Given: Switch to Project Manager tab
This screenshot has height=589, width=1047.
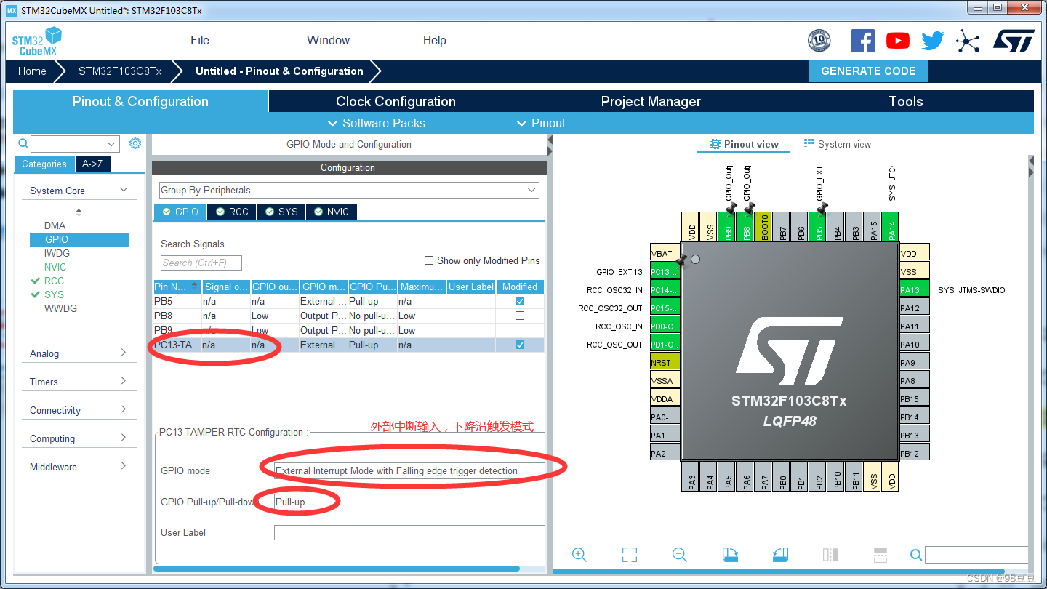Looking at the screenshot, I should click(651, 101).
